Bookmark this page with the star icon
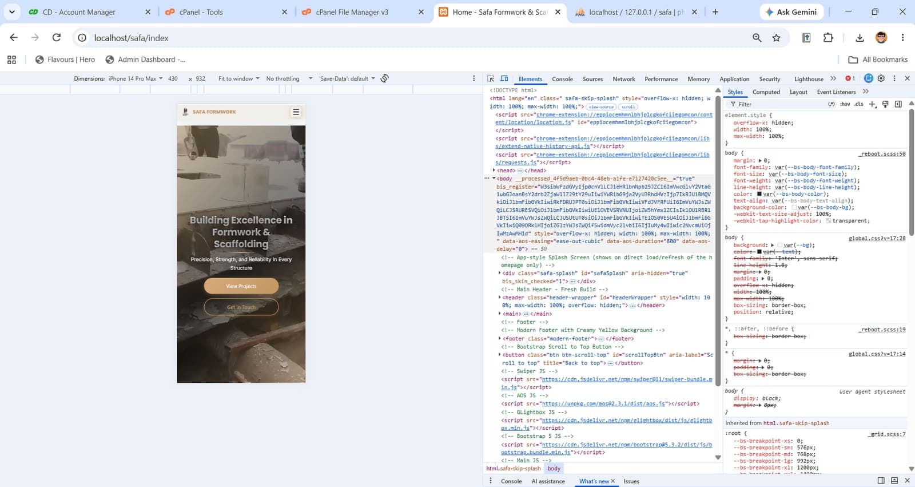This screenshot has width=915, height=487. coord(776,38)
